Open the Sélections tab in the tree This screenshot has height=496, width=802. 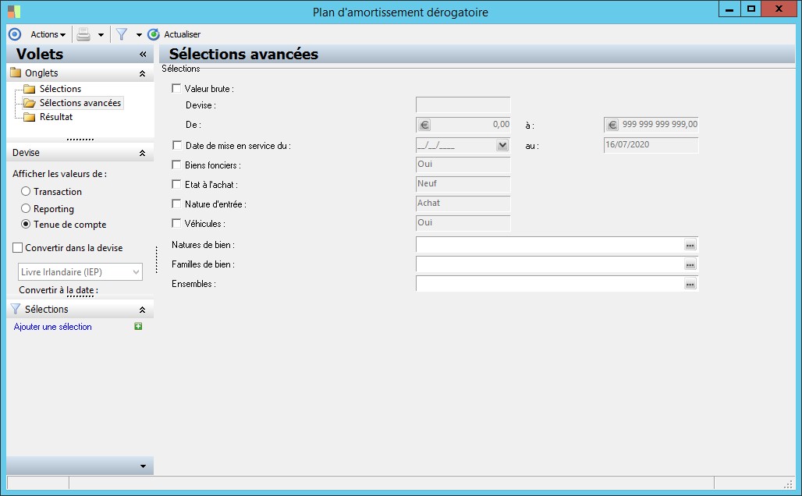60,89
